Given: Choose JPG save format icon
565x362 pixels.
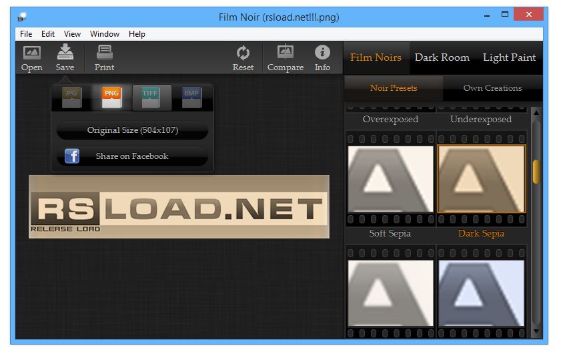Looking at the screenshot, I should tap(71, 98).
